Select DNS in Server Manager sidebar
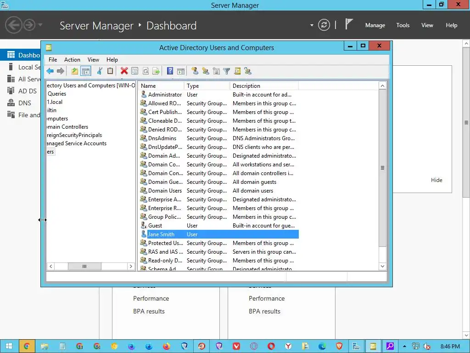This screenshot has width=470, height=353. tap(20, 103)
